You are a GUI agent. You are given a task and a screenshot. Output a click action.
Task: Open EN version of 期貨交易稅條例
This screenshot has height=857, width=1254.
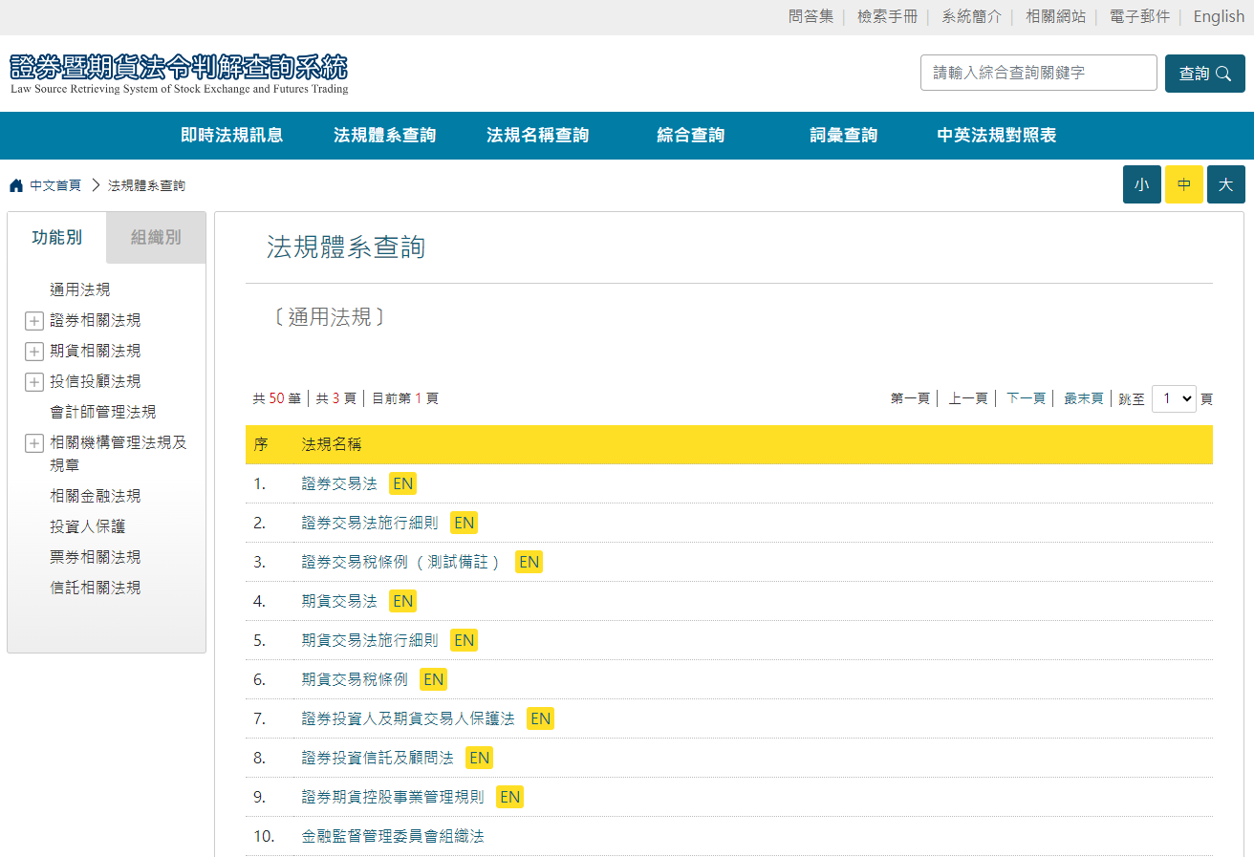434,679
